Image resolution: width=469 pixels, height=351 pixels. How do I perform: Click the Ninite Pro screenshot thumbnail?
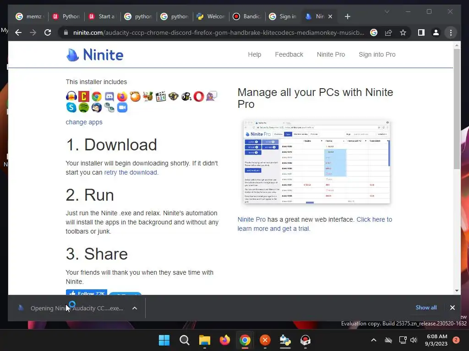[x=316, y=162]
